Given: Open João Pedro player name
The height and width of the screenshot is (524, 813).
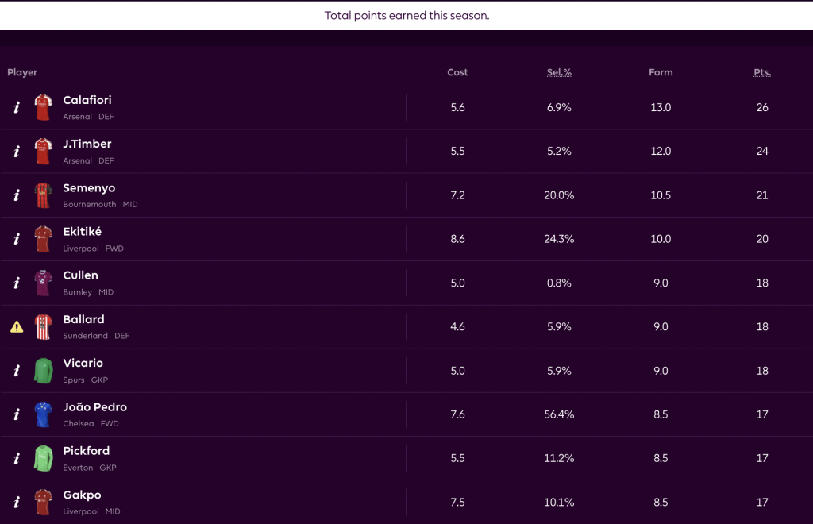Looking at the screenshot, I should coord(94,407).
